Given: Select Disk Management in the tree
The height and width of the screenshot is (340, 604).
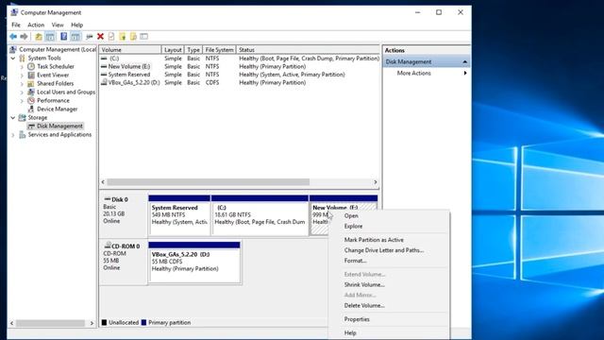Looking at the screenshot, I should (59, 126).
